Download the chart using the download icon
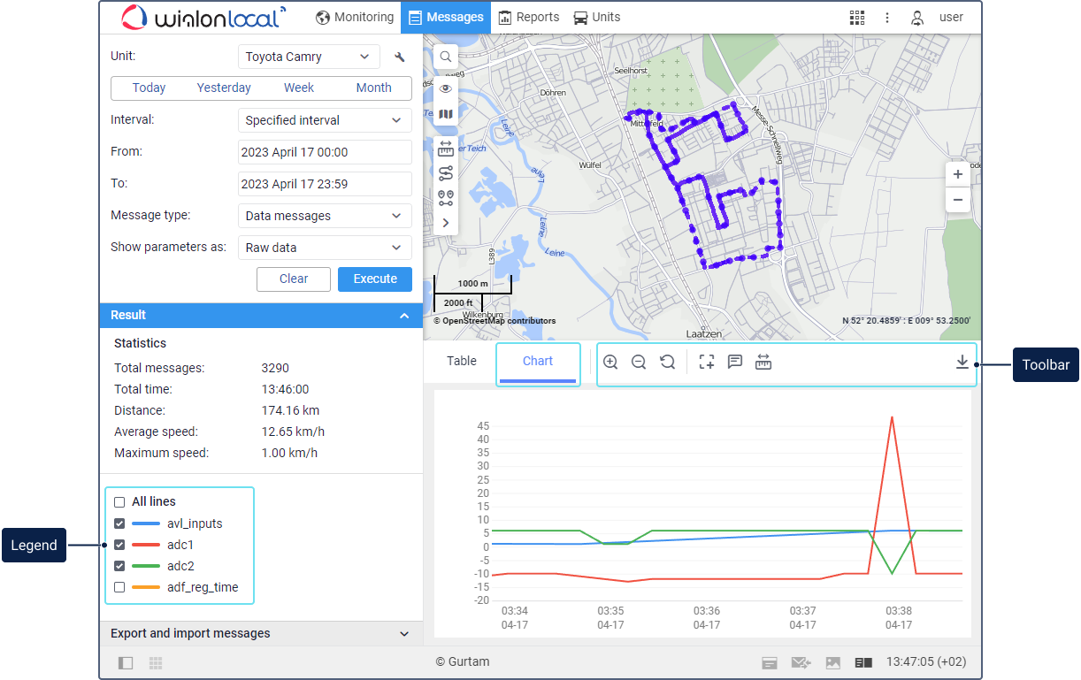The height and width of the screenshot is (680, 1081). [962, 362]
